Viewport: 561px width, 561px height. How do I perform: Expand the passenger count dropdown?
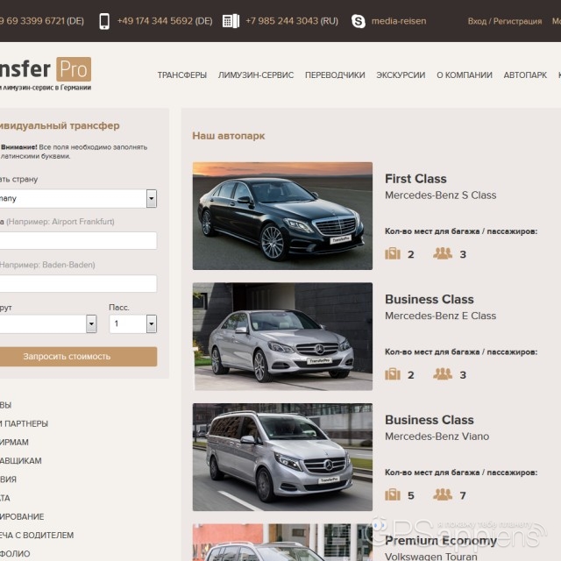coord(151,324)
